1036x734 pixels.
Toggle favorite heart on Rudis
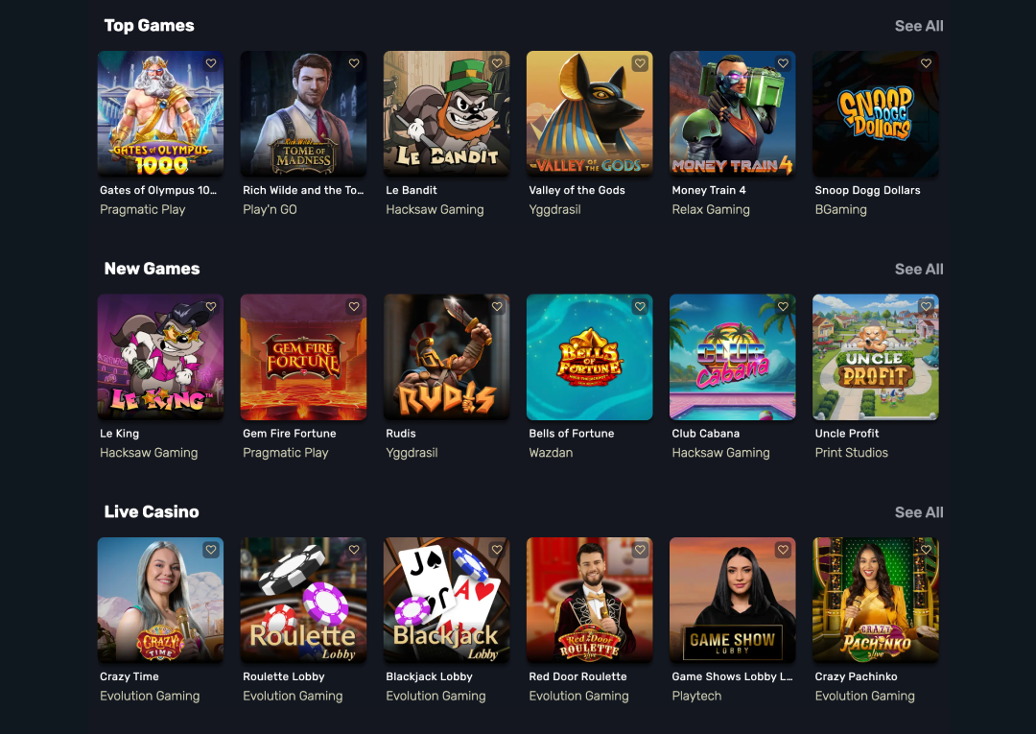tap(497, 306)
